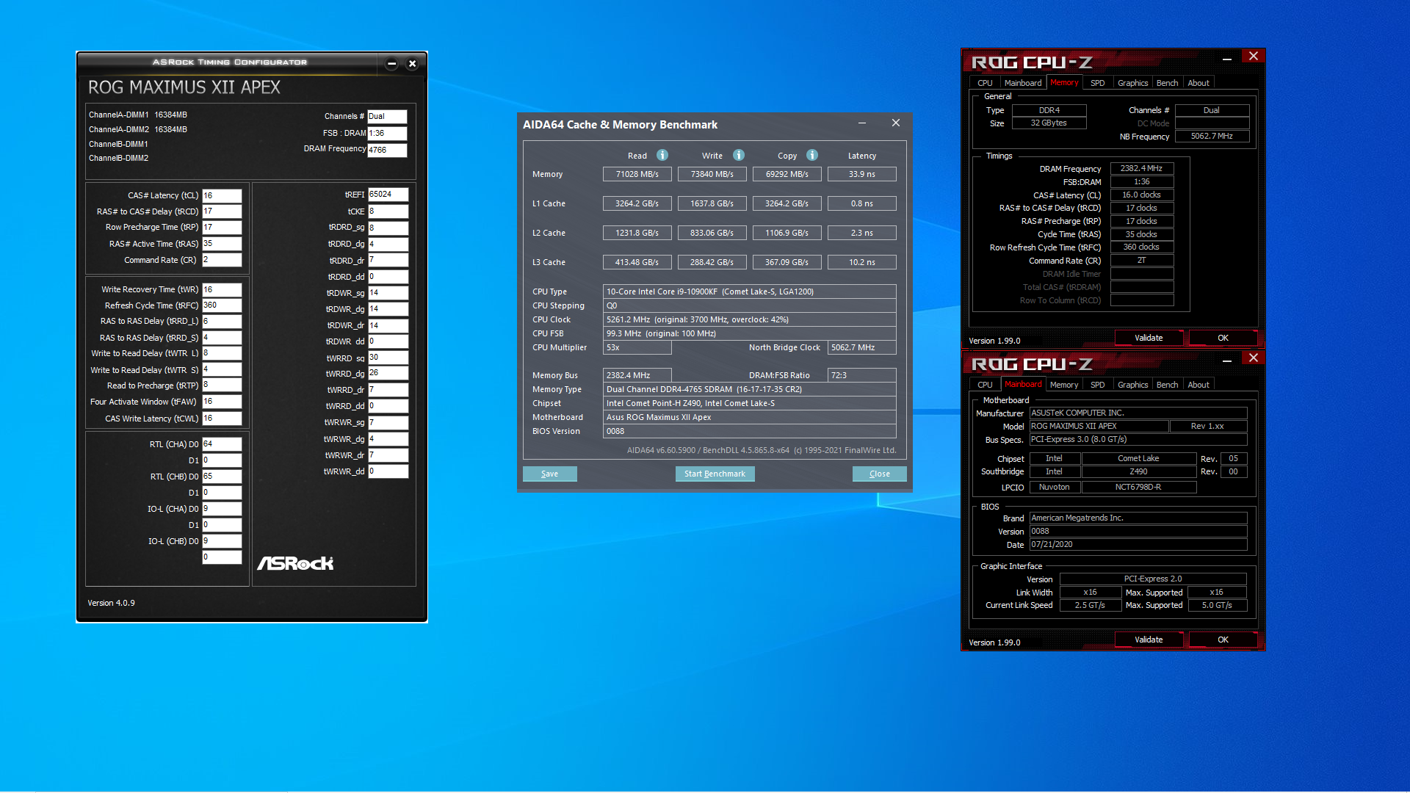
Task: Close the ASRock Timing Configurator window
Action: pos(413,64)
